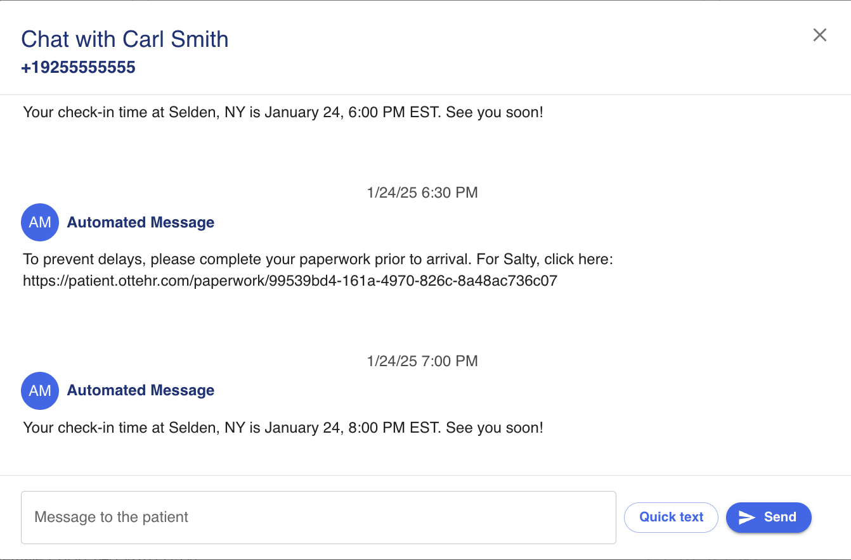Click the Automated Message name under 6:30 PM
Image resolution: width=851 pixels, height=560 pixels.
click(x=141, y=222)
